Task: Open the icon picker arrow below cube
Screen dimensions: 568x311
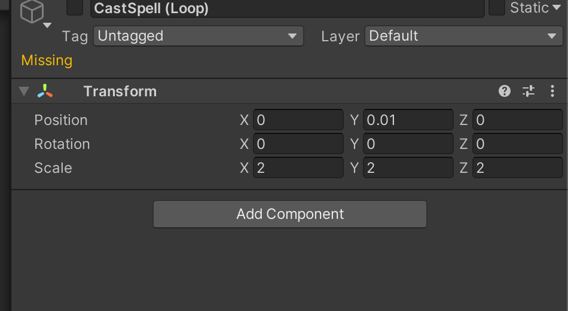Action: (47, 25)
